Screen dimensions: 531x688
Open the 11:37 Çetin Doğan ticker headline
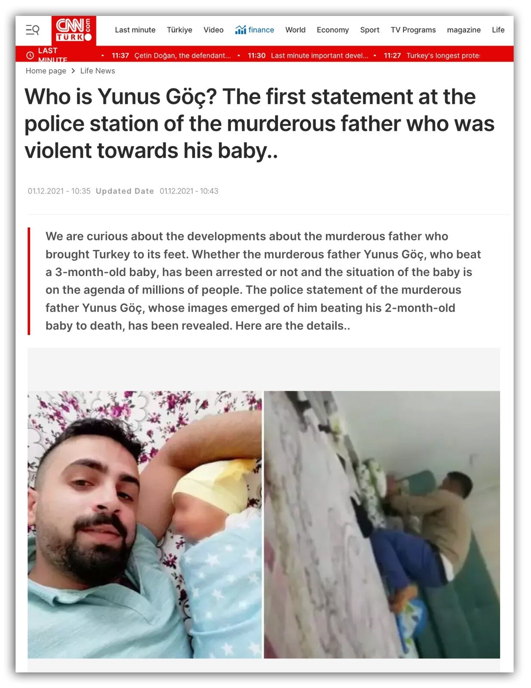[171, 55]
